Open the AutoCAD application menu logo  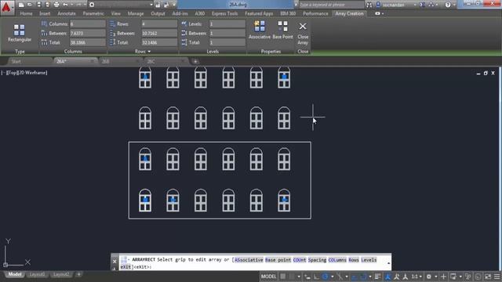(x=6, y=7)
